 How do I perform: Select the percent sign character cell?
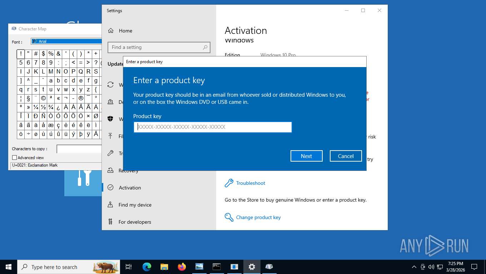(x=51, y=54)
